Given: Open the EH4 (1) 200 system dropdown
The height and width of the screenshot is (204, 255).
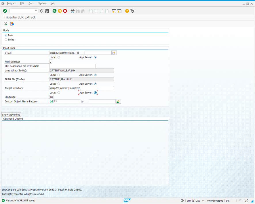Looking at the screenshot, I should [x=203, y=201].
